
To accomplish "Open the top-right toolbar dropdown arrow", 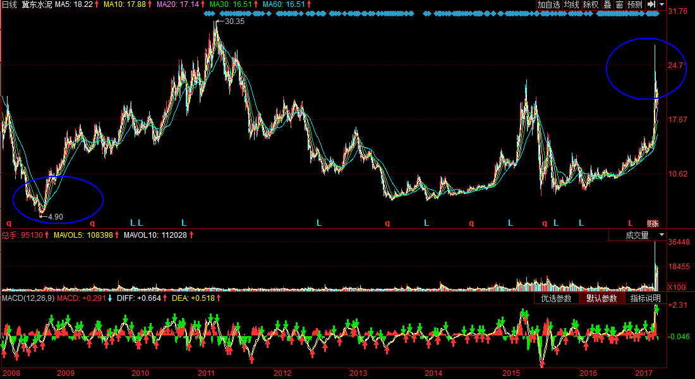I will 662,5.
